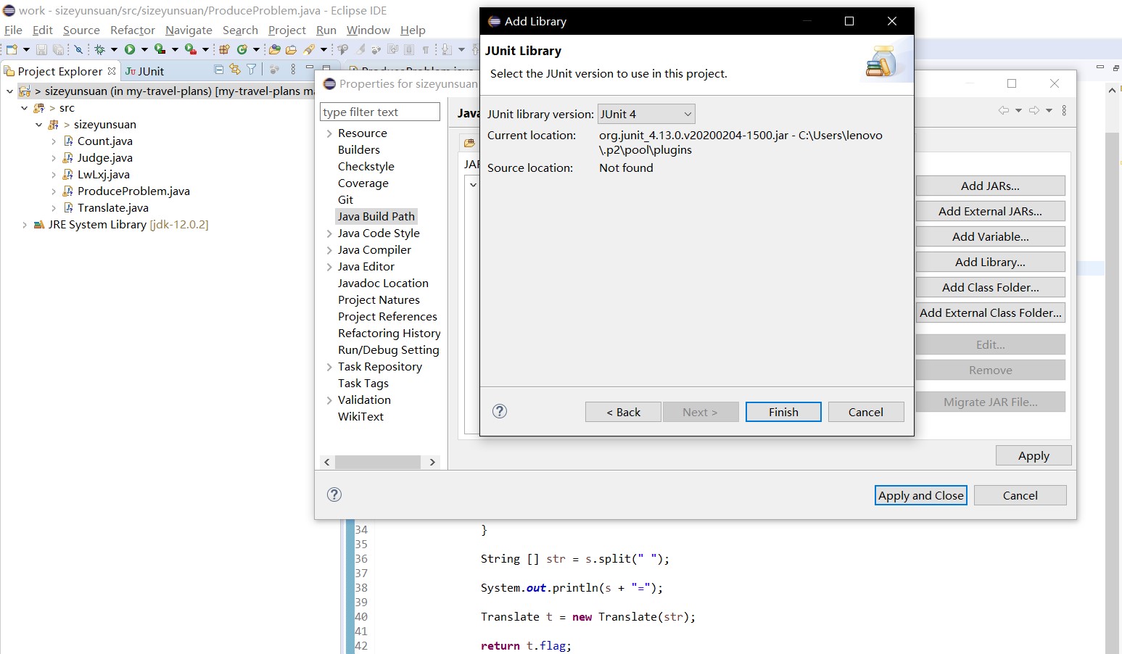Click Finish in Add Library dialog
This screenshot has width=1122, height=654.
pos(783,412)
